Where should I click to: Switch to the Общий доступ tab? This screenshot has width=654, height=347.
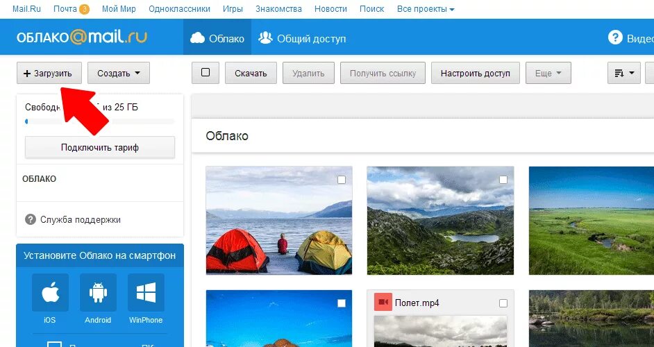tap(302, 37)
